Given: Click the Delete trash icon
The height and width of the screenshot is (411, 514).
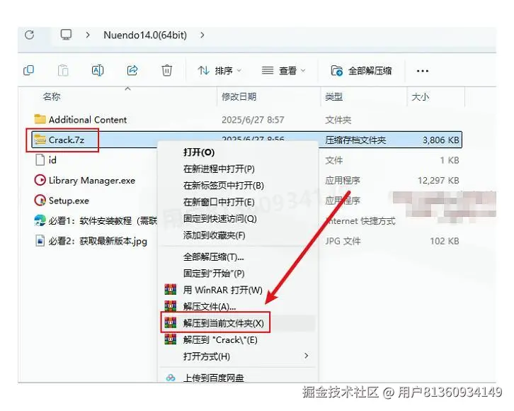Looking at the screenshot, I should tap(167, 70).
